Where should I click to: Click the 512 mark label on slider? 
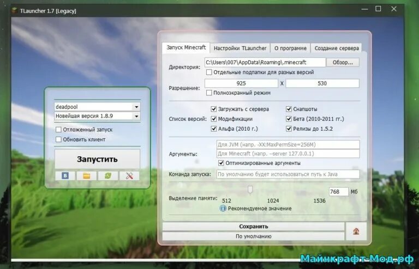tap(226, 201)
